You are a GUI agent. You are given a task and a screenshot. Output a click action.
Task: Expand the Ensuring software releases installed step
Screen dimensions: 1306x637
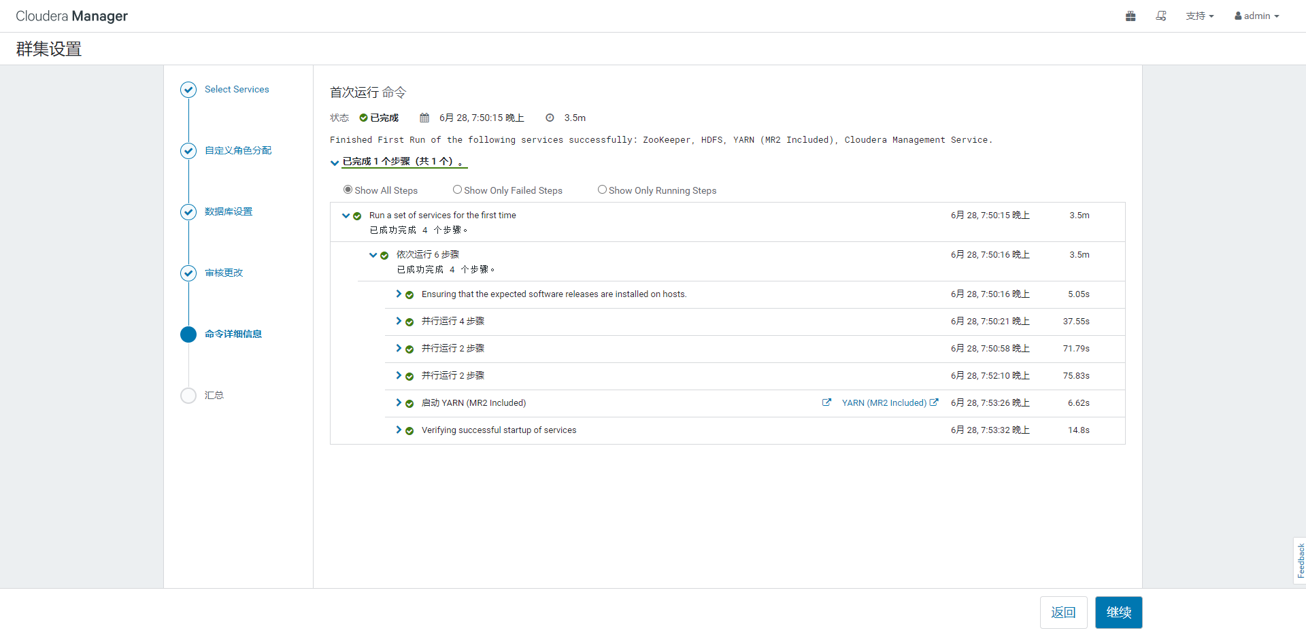[x=399, y=294]
